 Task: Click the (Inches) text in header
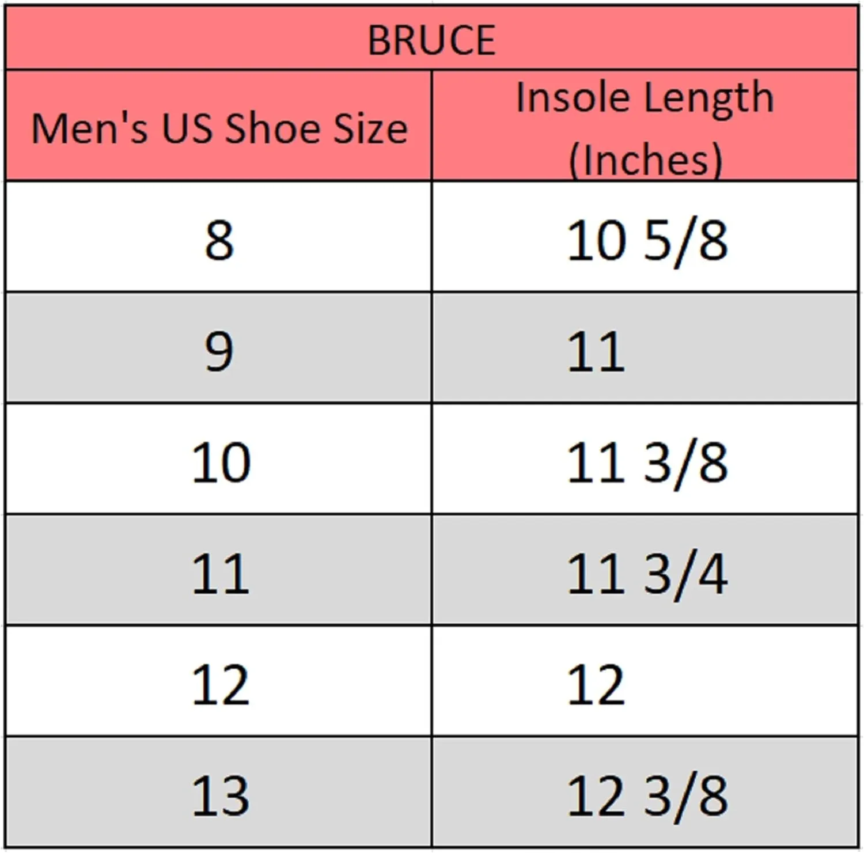click(x=645, y=159)
